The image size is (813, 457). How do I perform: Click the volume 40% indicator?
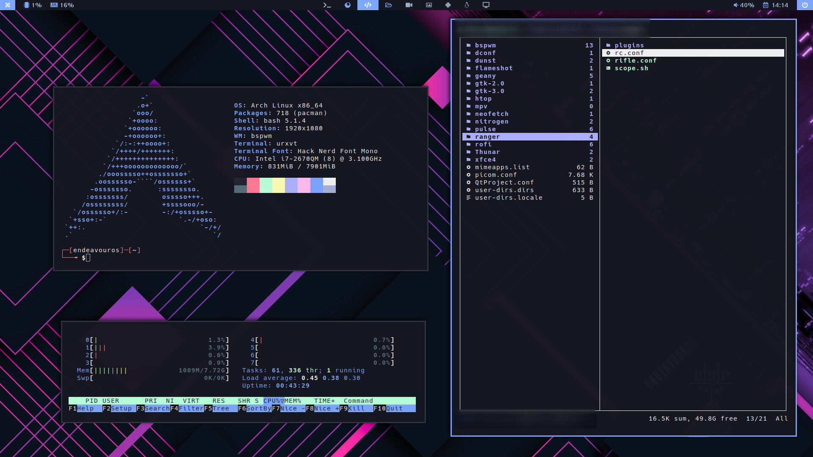(744, 5)
